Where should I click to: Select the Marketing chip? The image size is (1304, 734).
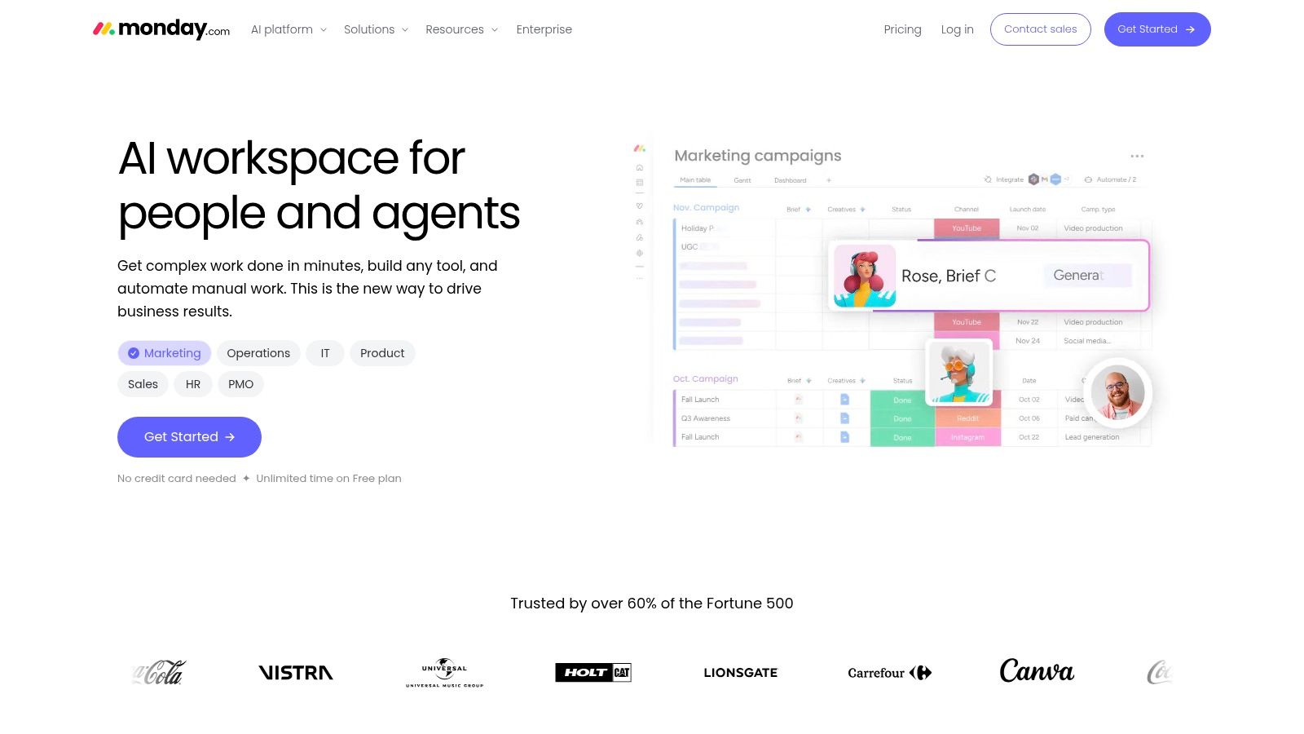coord(165,353)
